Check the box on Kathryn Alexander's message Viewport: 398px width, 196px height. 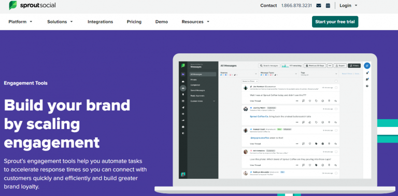tap(336, 173)
